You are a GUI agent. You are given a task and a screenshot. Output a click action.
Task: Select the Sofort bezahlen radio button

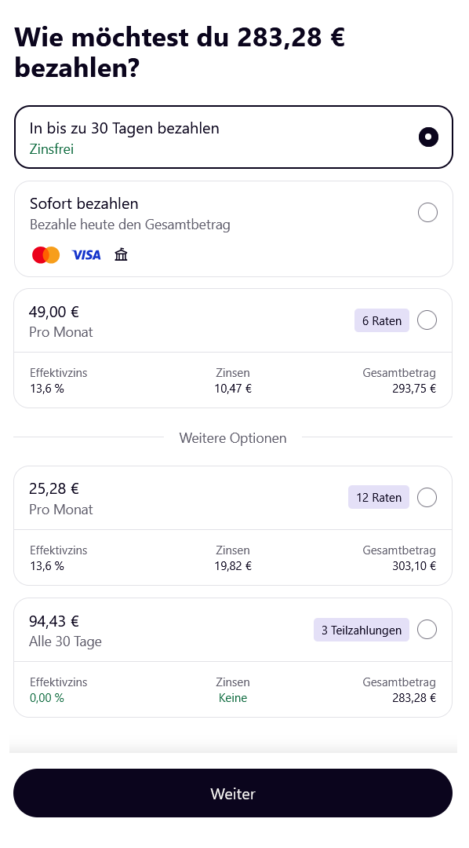427,213
